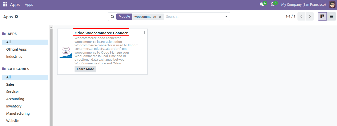
Task: Remove the woocommerce search filter
Action: click(160, 17)
